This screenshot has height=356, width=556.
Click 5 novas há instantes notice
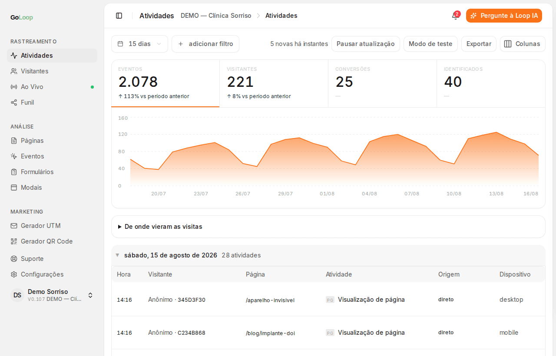point(299,44)
